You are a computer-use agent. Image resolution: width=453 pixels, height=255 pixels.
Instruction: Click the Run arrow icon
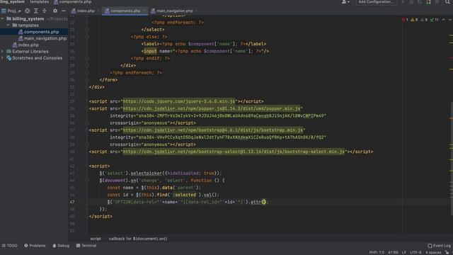(403, 2)
